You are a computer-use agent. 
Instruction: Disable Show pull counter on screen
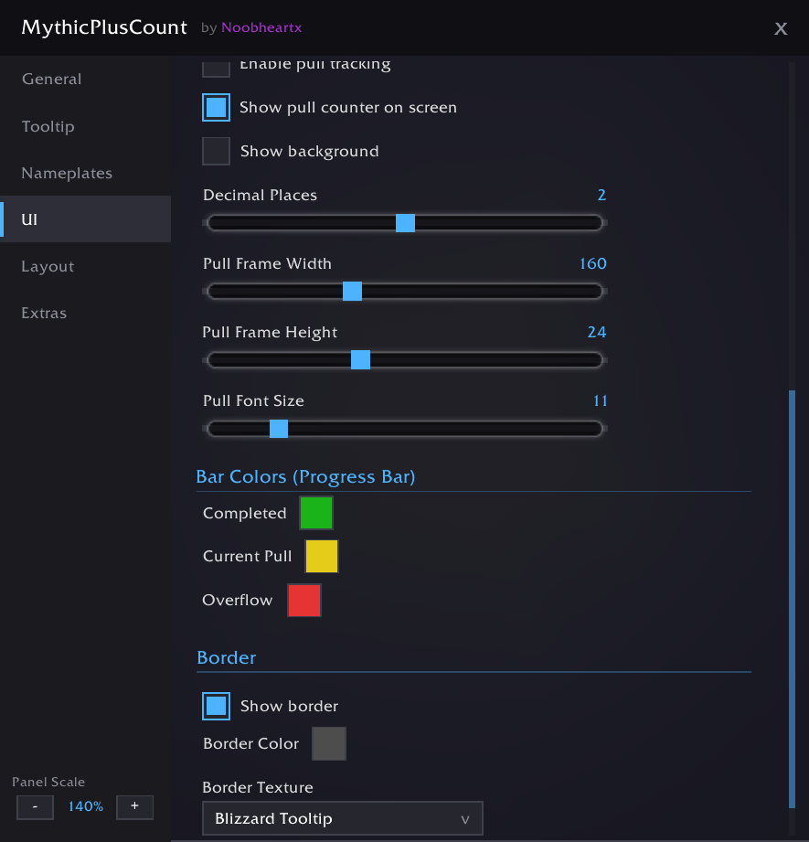point(216,107)
